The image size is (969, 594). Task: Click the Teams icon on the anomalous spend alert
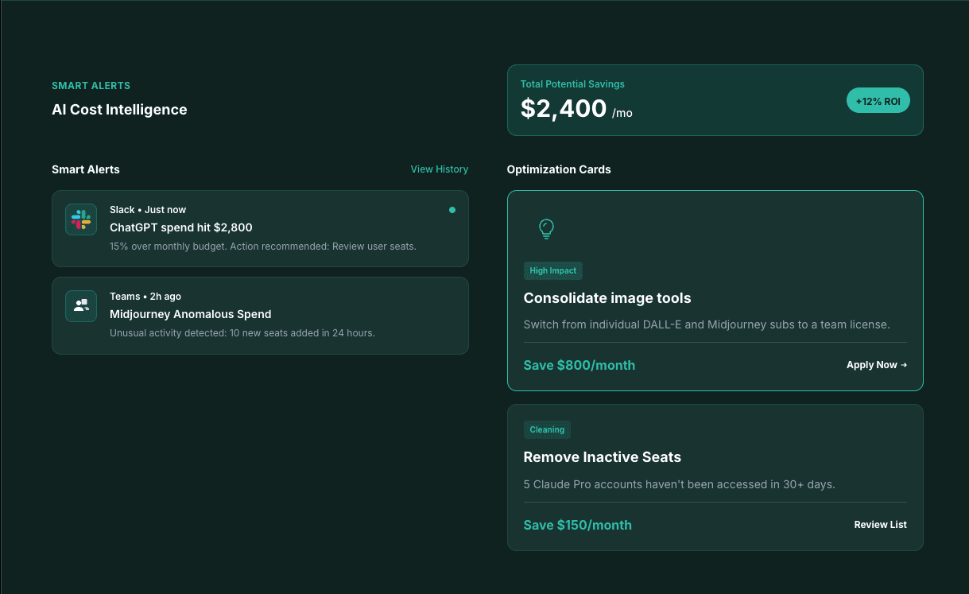click(x=81, y=305)
